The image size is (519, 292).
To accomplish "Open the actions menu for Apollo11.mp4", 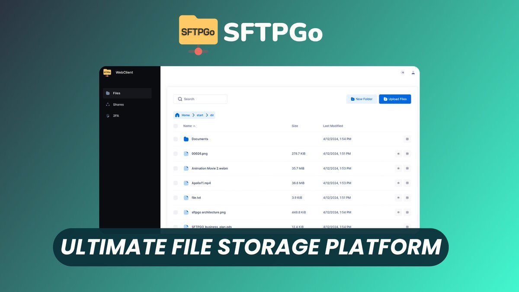I will click(407, 183).
